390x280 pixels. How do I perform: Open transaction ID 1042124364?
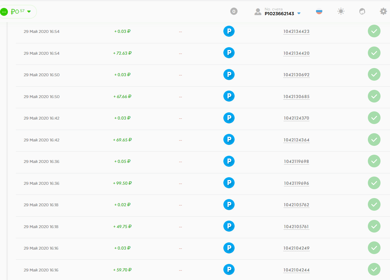[x=296, y=140]
